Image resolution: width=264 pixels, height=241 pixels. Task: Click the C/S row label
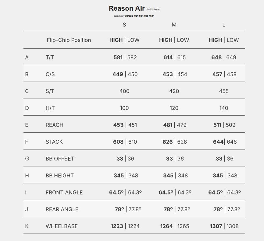tap(50, 74)
